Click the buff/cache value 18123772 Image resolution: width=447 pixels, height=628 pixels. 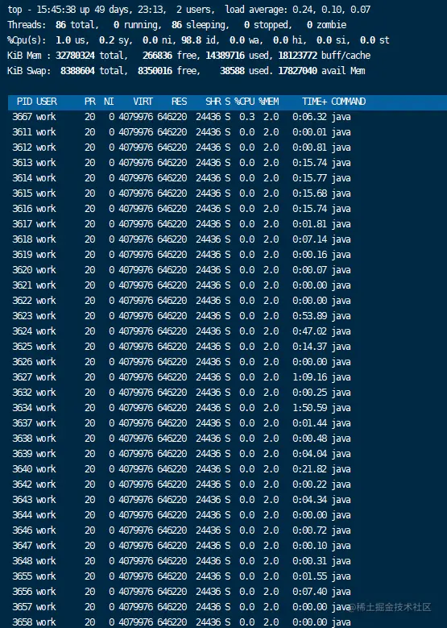(298, 56)
